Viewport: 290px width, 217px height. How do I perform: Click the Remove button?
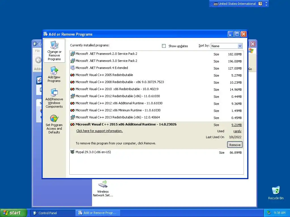coord(235,145)
